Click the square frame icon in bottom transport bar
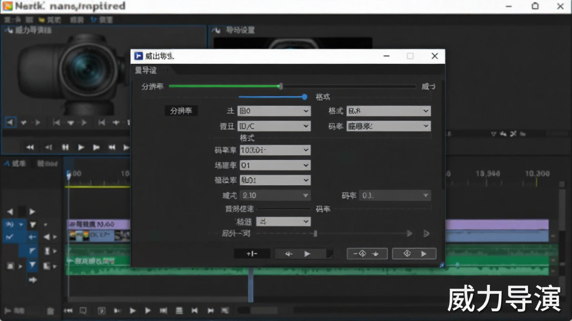Viewport: 572px width, 321px height. [x=102, y=310]
